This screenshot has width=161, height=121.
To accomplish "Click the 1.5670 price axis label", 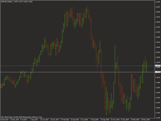I will coord(158,17).
